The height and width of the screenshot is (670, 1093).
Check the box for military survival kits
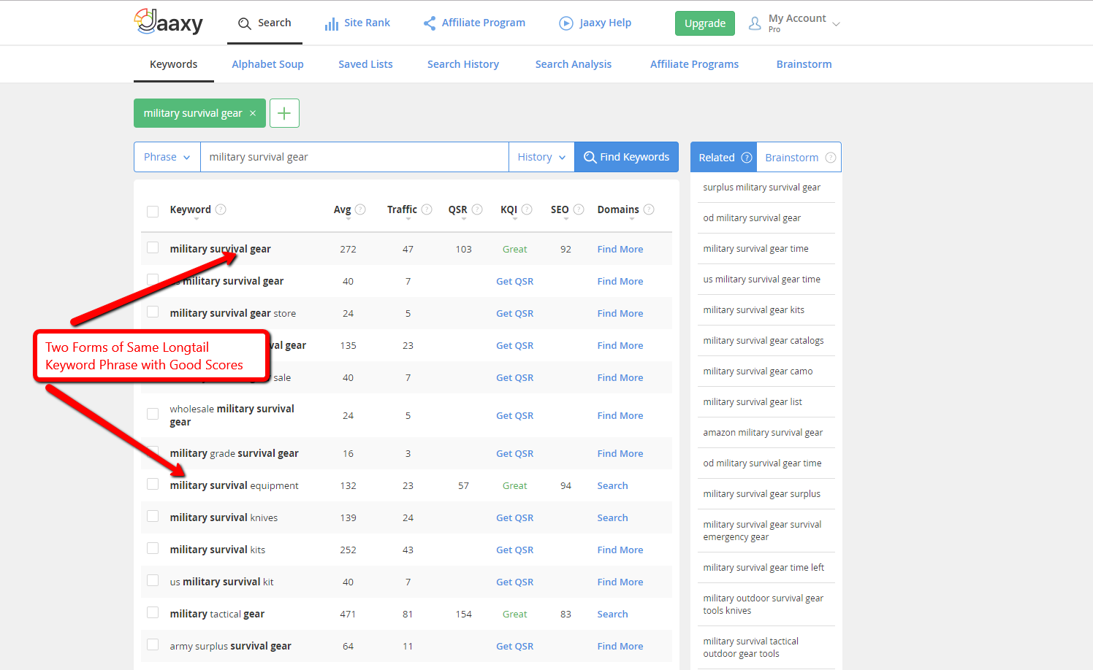153,548
